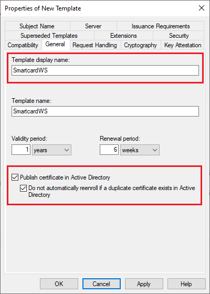Go to the Issuance Requirements tab

click(x=161, y=26)
